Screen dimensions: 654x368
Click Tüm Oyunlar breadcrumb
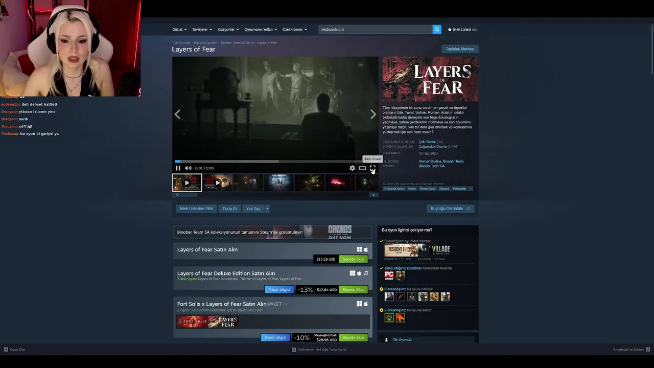coord(181,43)
